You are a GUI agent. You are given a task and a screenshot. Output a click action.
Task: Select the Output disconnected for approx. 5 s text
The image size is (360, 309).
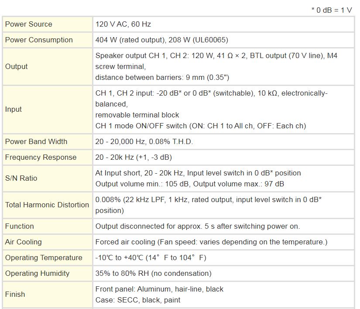coord(198,226)
